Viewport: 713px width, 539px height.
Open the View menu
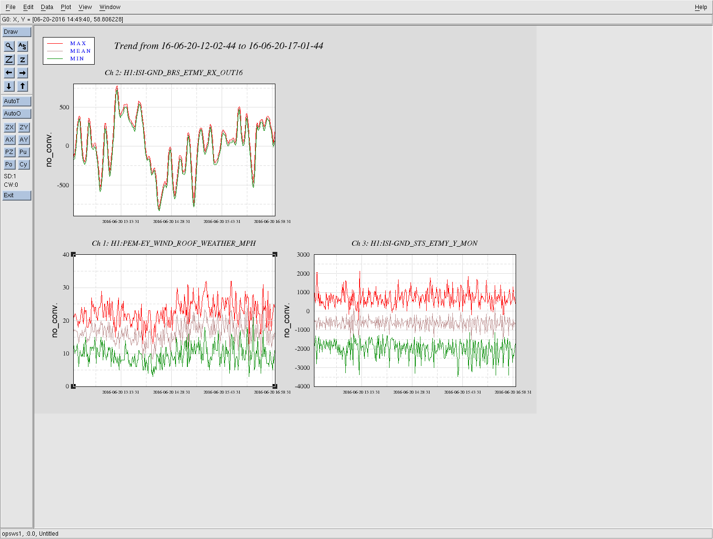tap(85, 7)
